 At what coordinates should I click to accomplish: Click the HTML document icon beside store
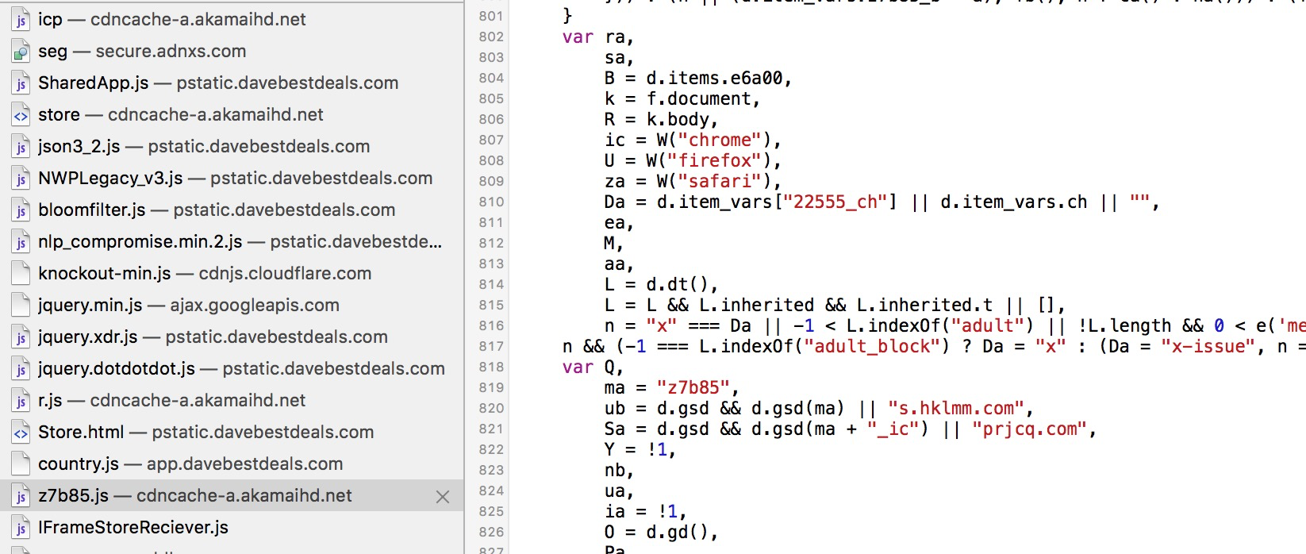21,115
